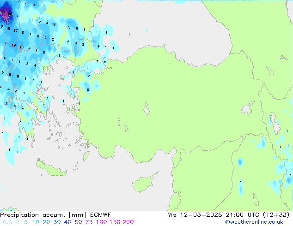Click the weatheronline.co.uk copyright text

coord(254,222)
